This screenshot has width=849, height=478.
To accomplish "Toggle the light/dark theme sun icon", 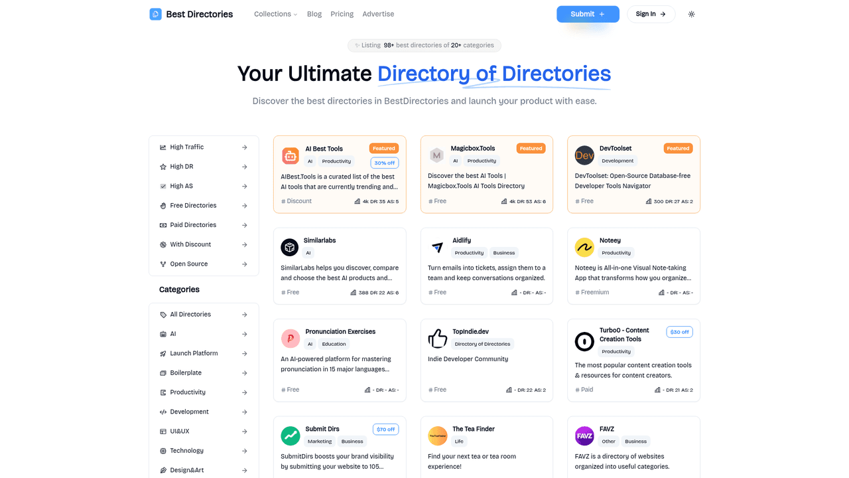I will coord(691,14).
